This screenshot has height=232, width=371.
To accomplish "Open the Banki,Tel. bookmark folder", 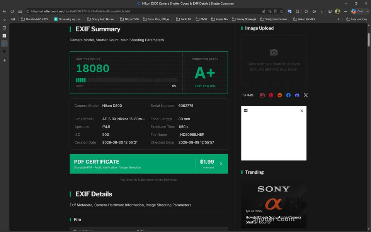I will click(x=184, y=19).
